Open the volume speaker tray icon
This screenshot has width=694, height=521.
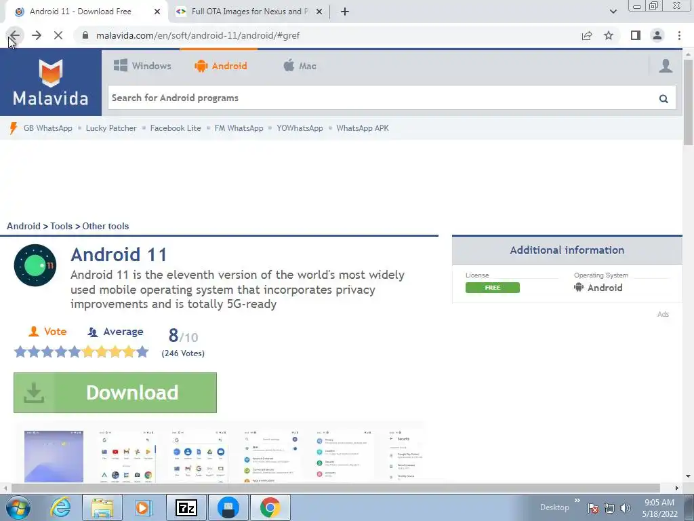(x=626, y=508)
